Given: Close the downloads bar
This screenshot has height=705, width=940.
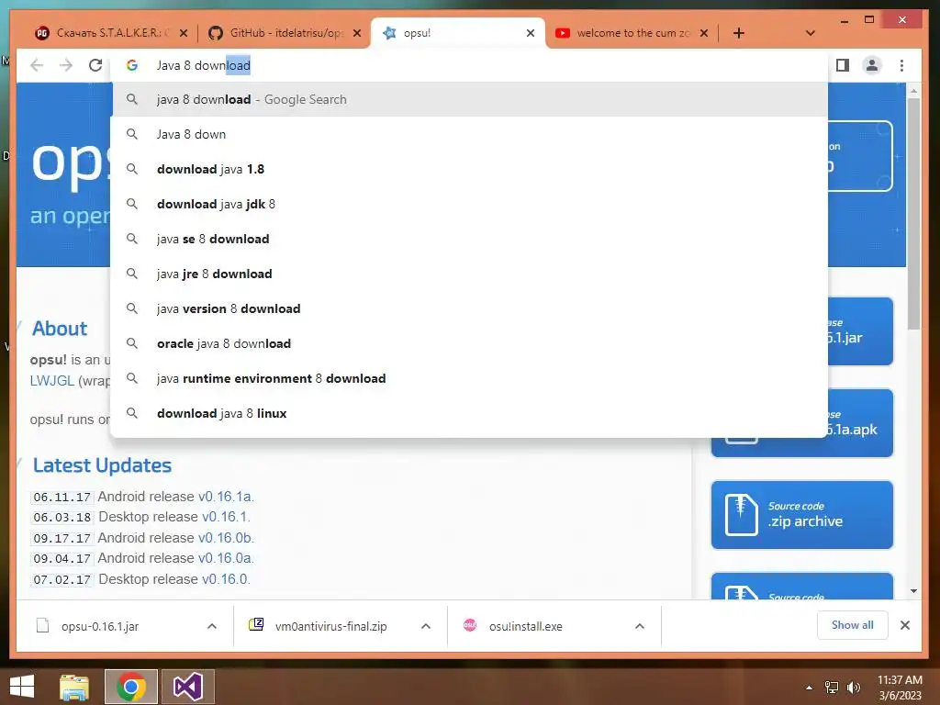Looking at the screenshot, I should click(x=905, y=625).
